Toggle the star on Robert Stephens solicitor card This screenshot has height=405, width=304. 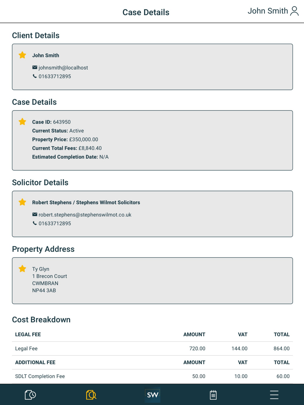(x=22, y=202)
